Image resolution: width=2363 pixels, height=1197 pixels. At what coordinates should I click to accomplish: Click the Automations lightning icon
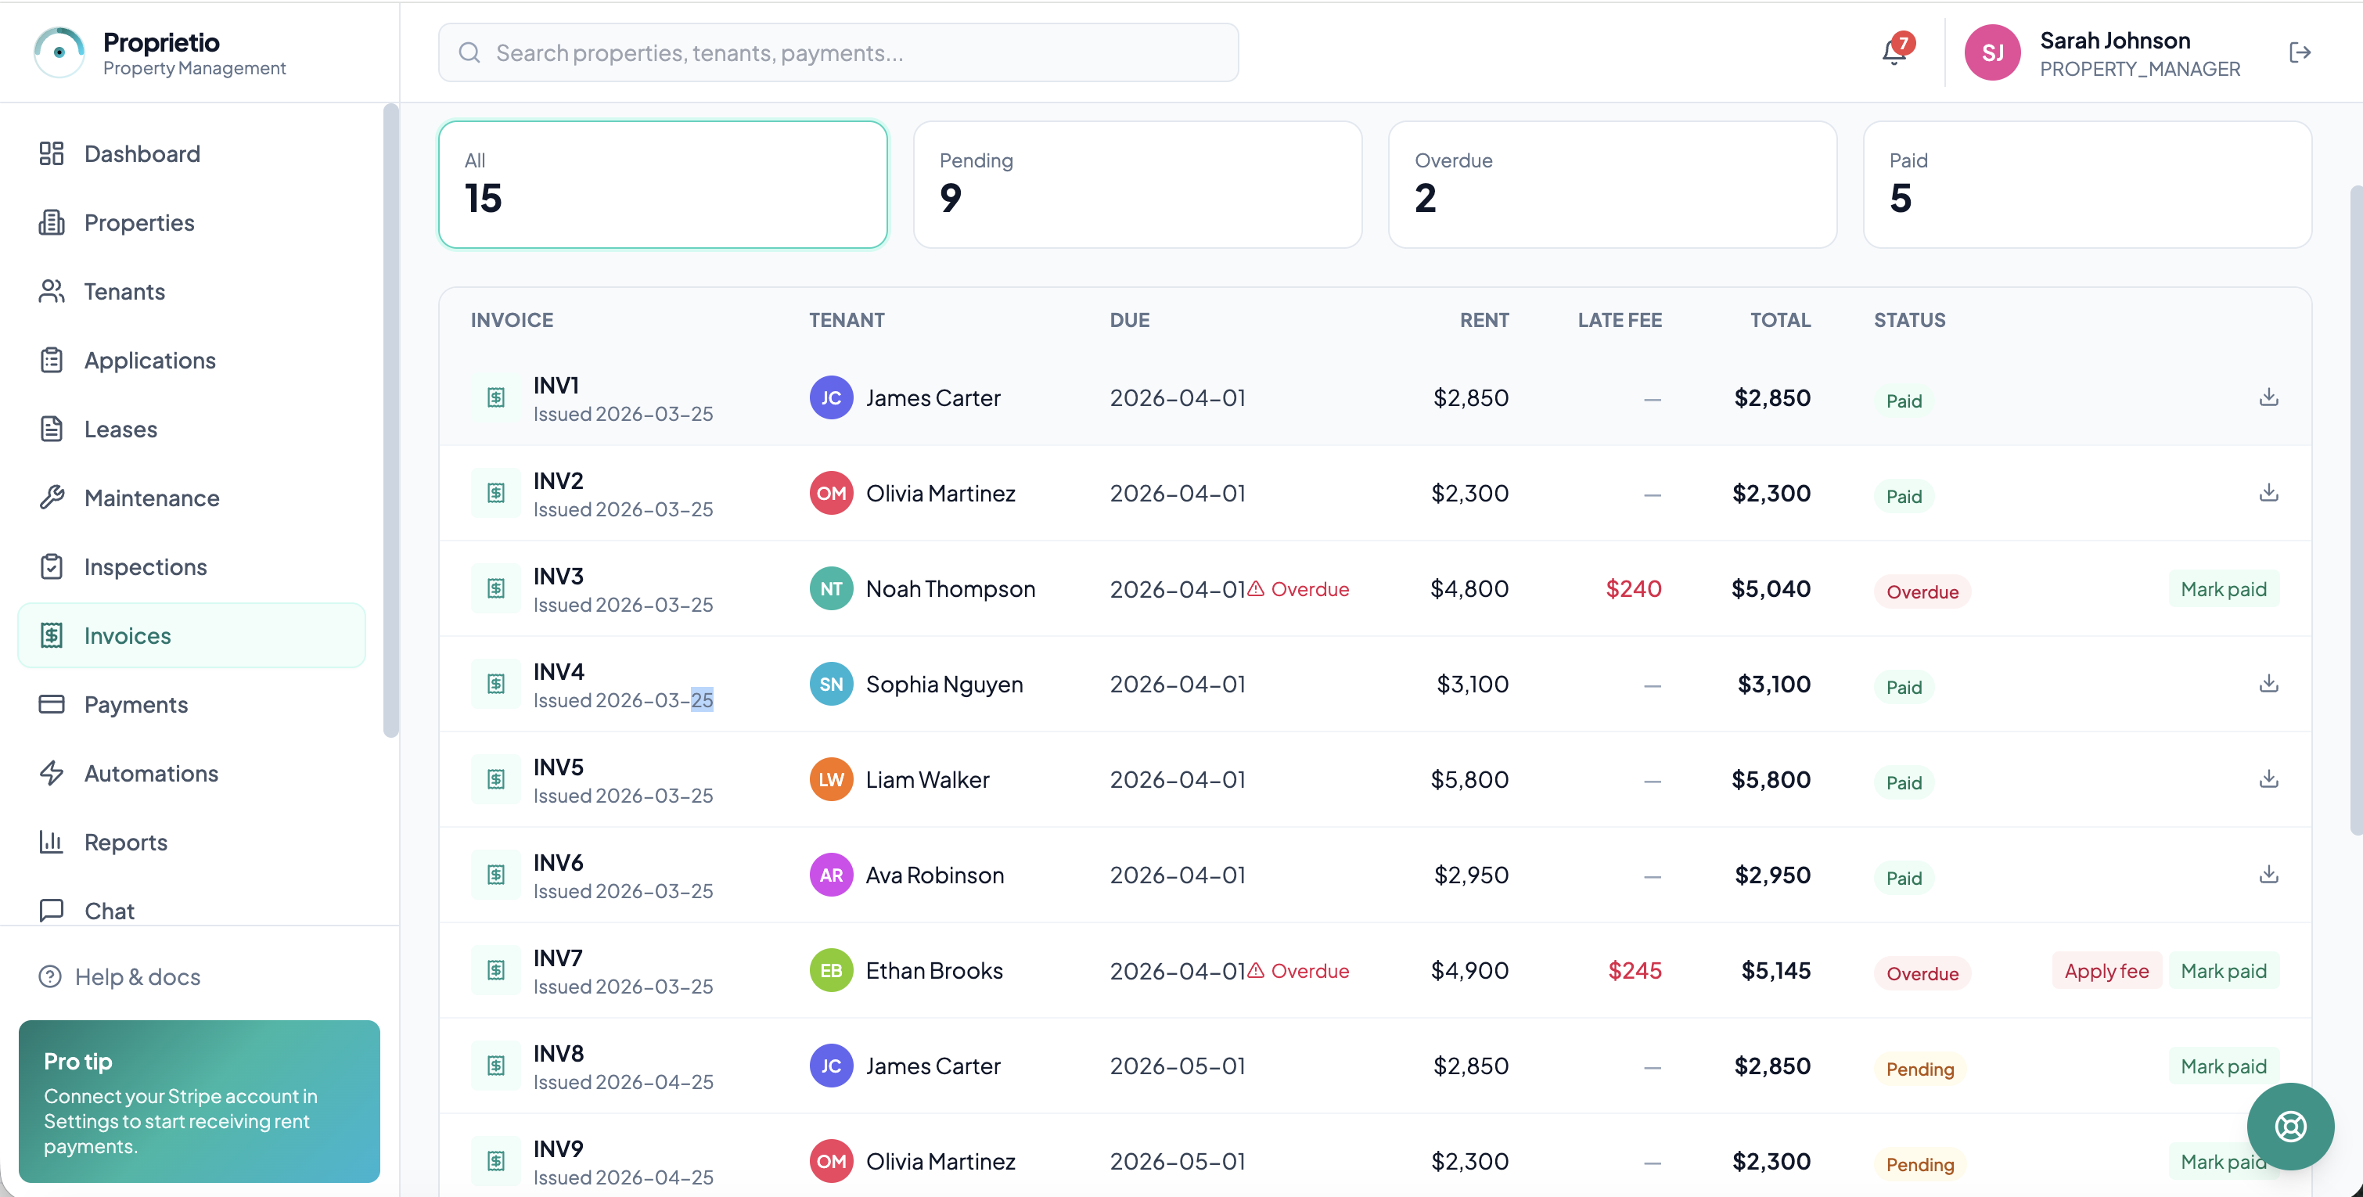point(52,772)
